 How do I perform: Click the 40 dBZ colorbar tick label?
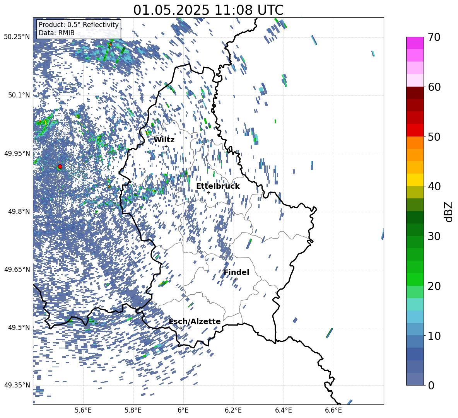pyautogui.click(x=434, y=186)
